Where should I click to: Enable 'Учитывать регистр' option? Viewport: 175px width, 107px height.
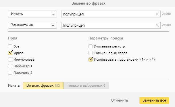point(91,46)
